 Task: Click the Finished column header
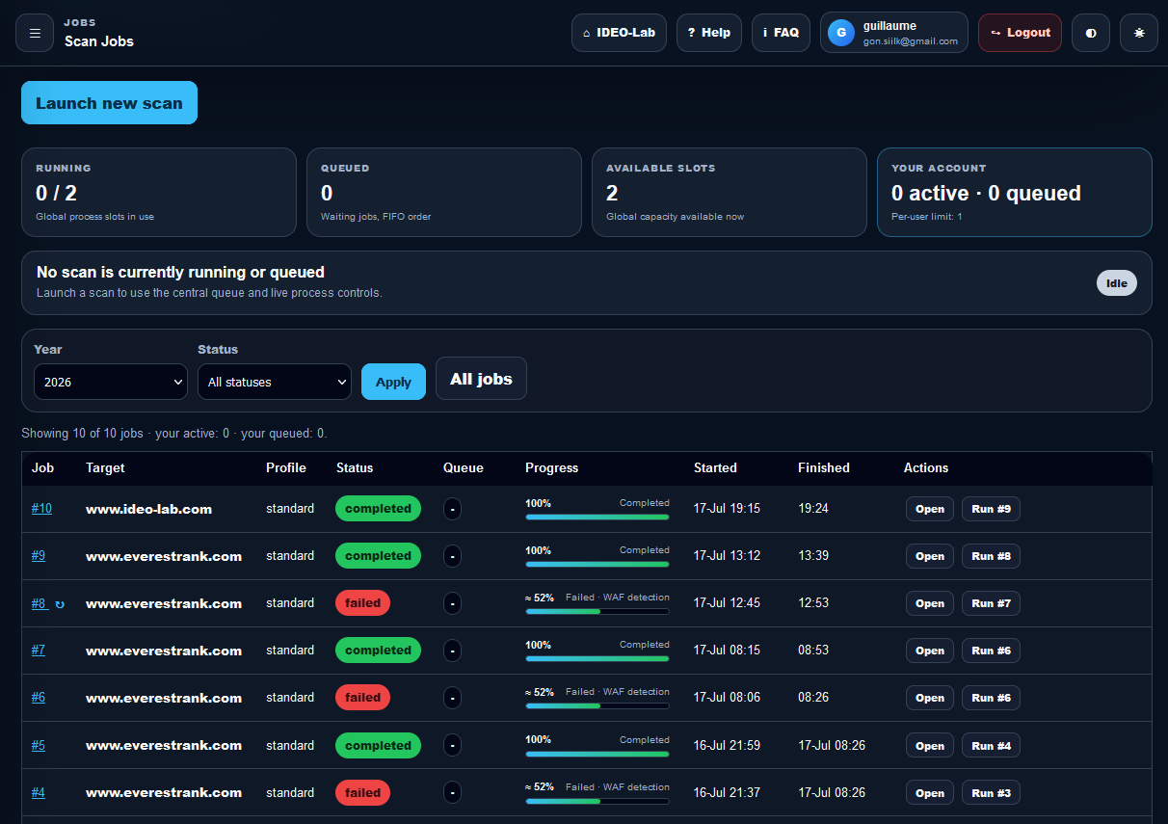[x=824, y=467]
